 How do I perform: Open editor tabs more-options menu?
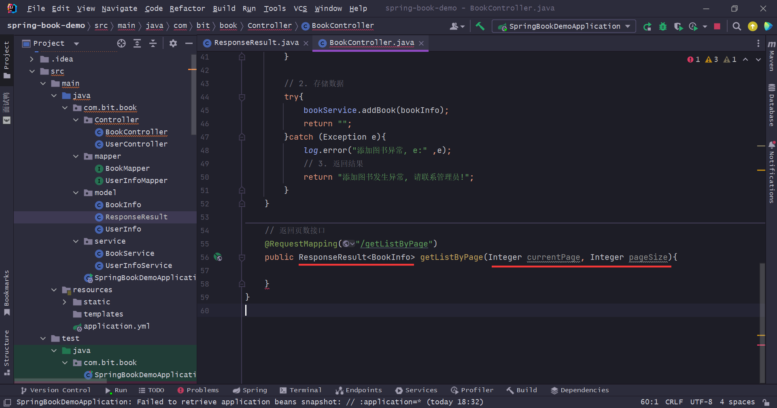tap(758, 43)
